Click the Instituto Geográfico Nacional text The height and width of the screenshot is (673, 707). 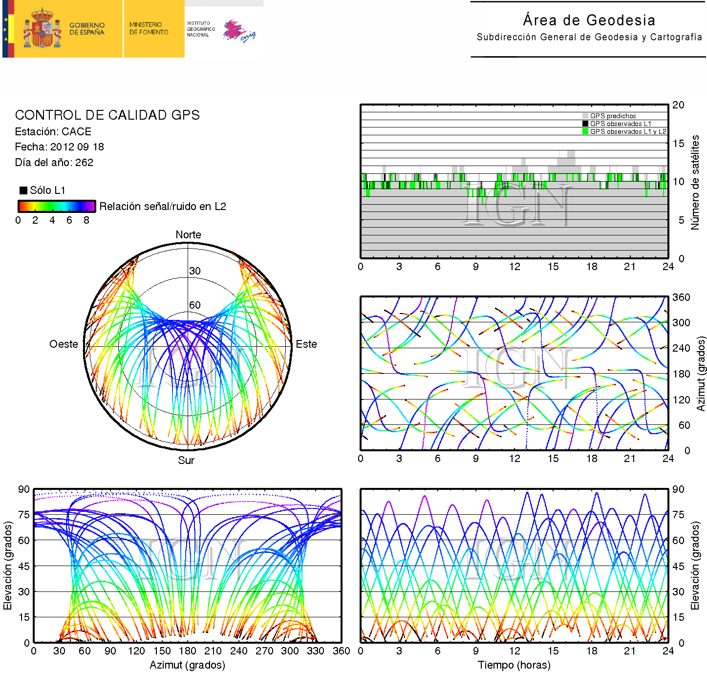(x=200, y=29)
